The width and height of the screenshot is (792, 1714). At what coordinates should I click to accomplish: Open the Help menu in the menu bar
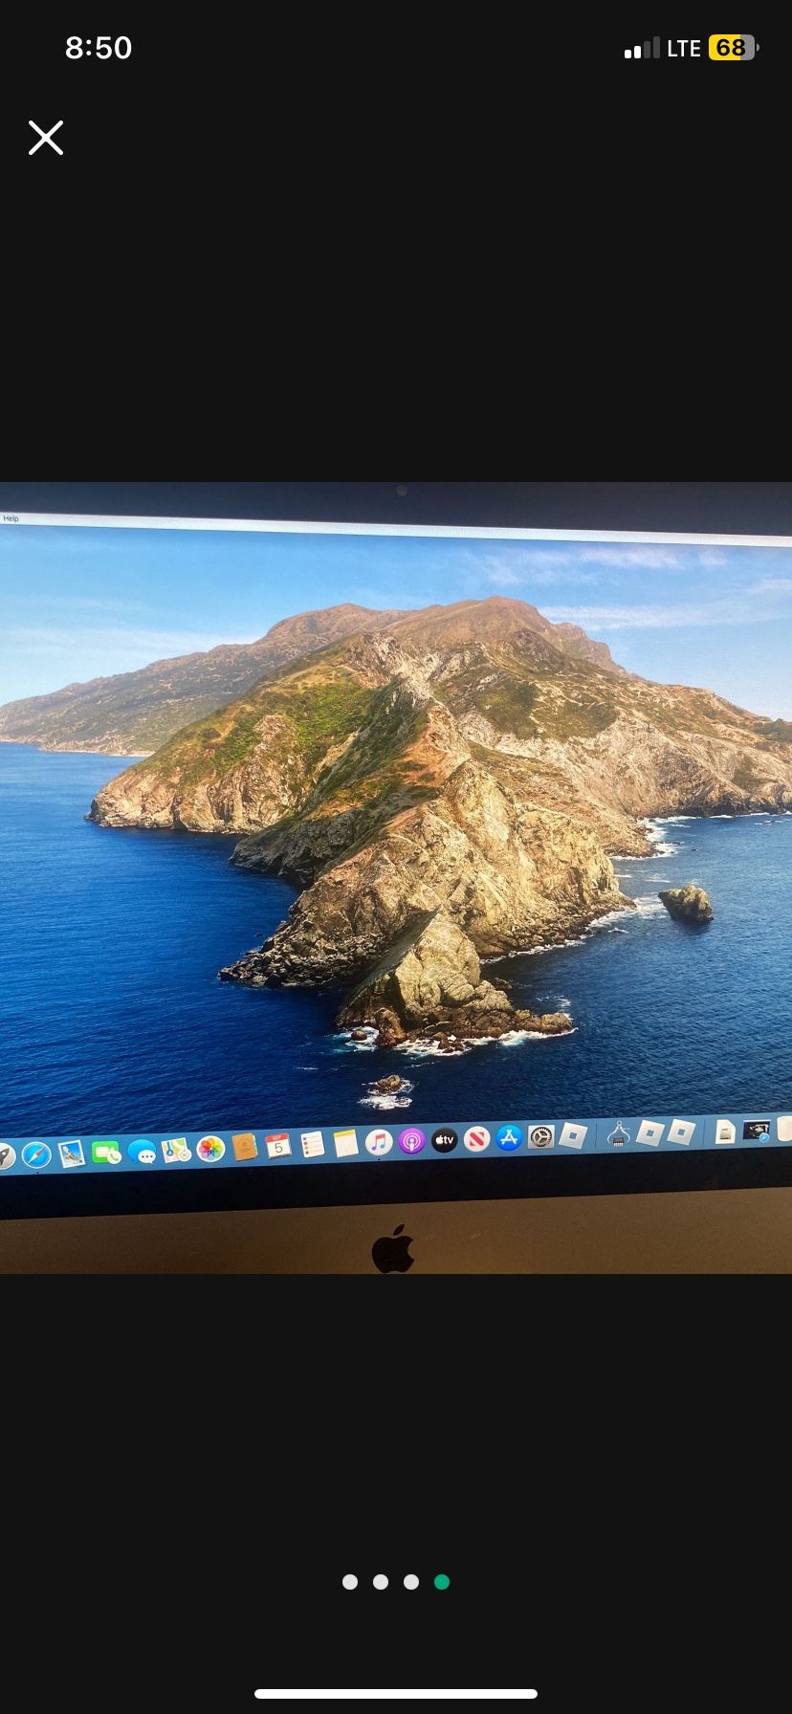tap(11, 518)
